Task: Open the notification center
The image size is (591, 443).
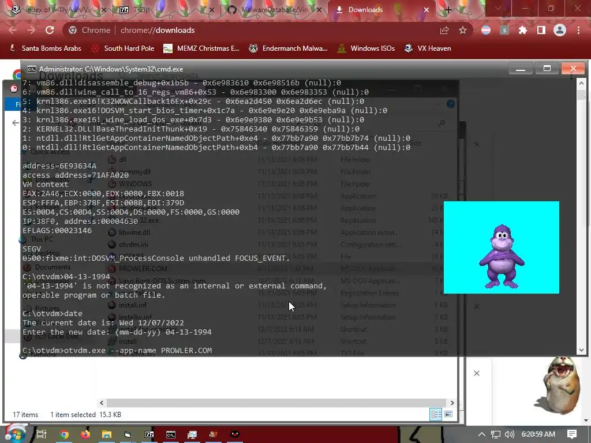Action: pos(572,434)
